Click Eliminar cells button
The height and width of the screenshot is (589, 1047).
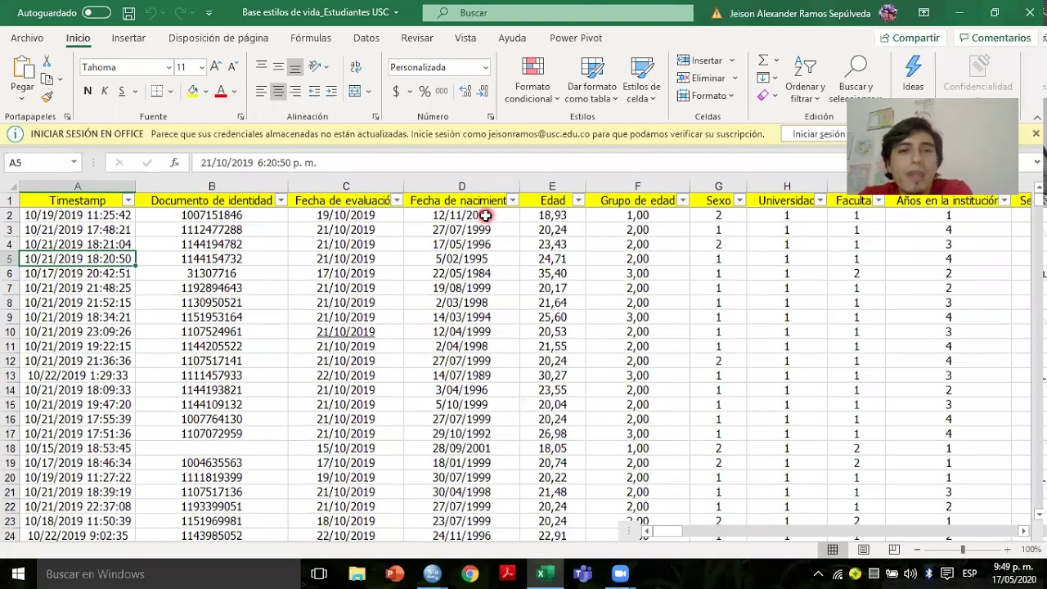[701, 78]
